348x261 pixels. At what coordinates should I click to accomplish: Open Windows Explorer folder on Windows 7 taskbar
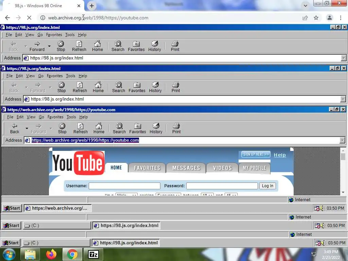coord(30,254)
